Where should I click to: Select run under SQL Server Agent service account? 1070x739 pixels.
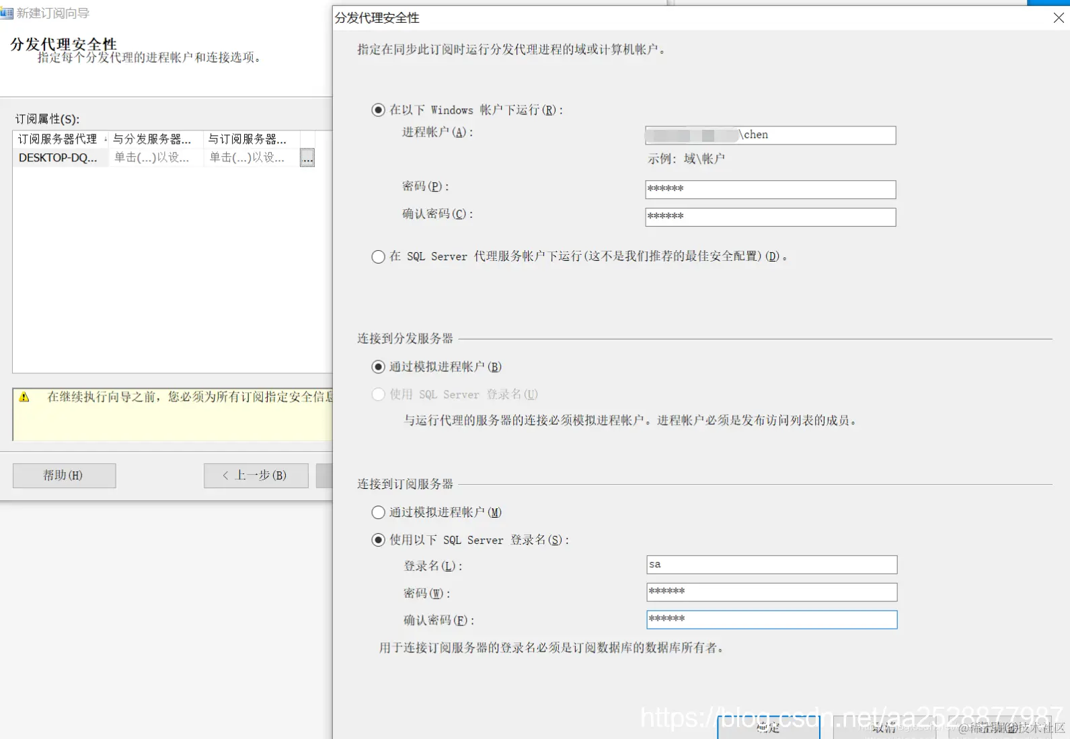[x=378, y=256]
